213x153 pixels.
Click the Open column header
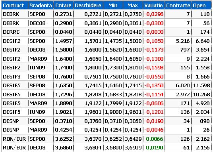[201, 6]
